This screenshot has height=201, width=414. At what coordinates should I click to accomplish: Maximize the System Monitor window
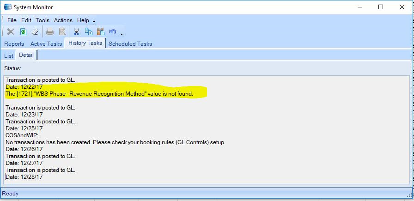pos(380,7)
